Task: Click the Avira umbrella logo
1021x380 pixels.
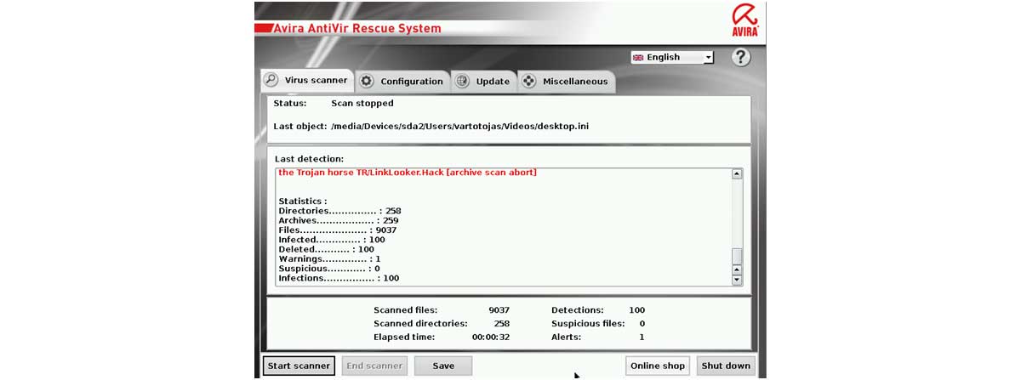Action: click(744, 21)
